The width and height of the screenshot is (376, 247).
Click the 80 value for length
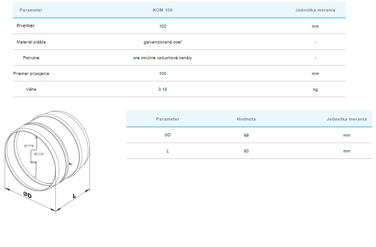(246, 151)
